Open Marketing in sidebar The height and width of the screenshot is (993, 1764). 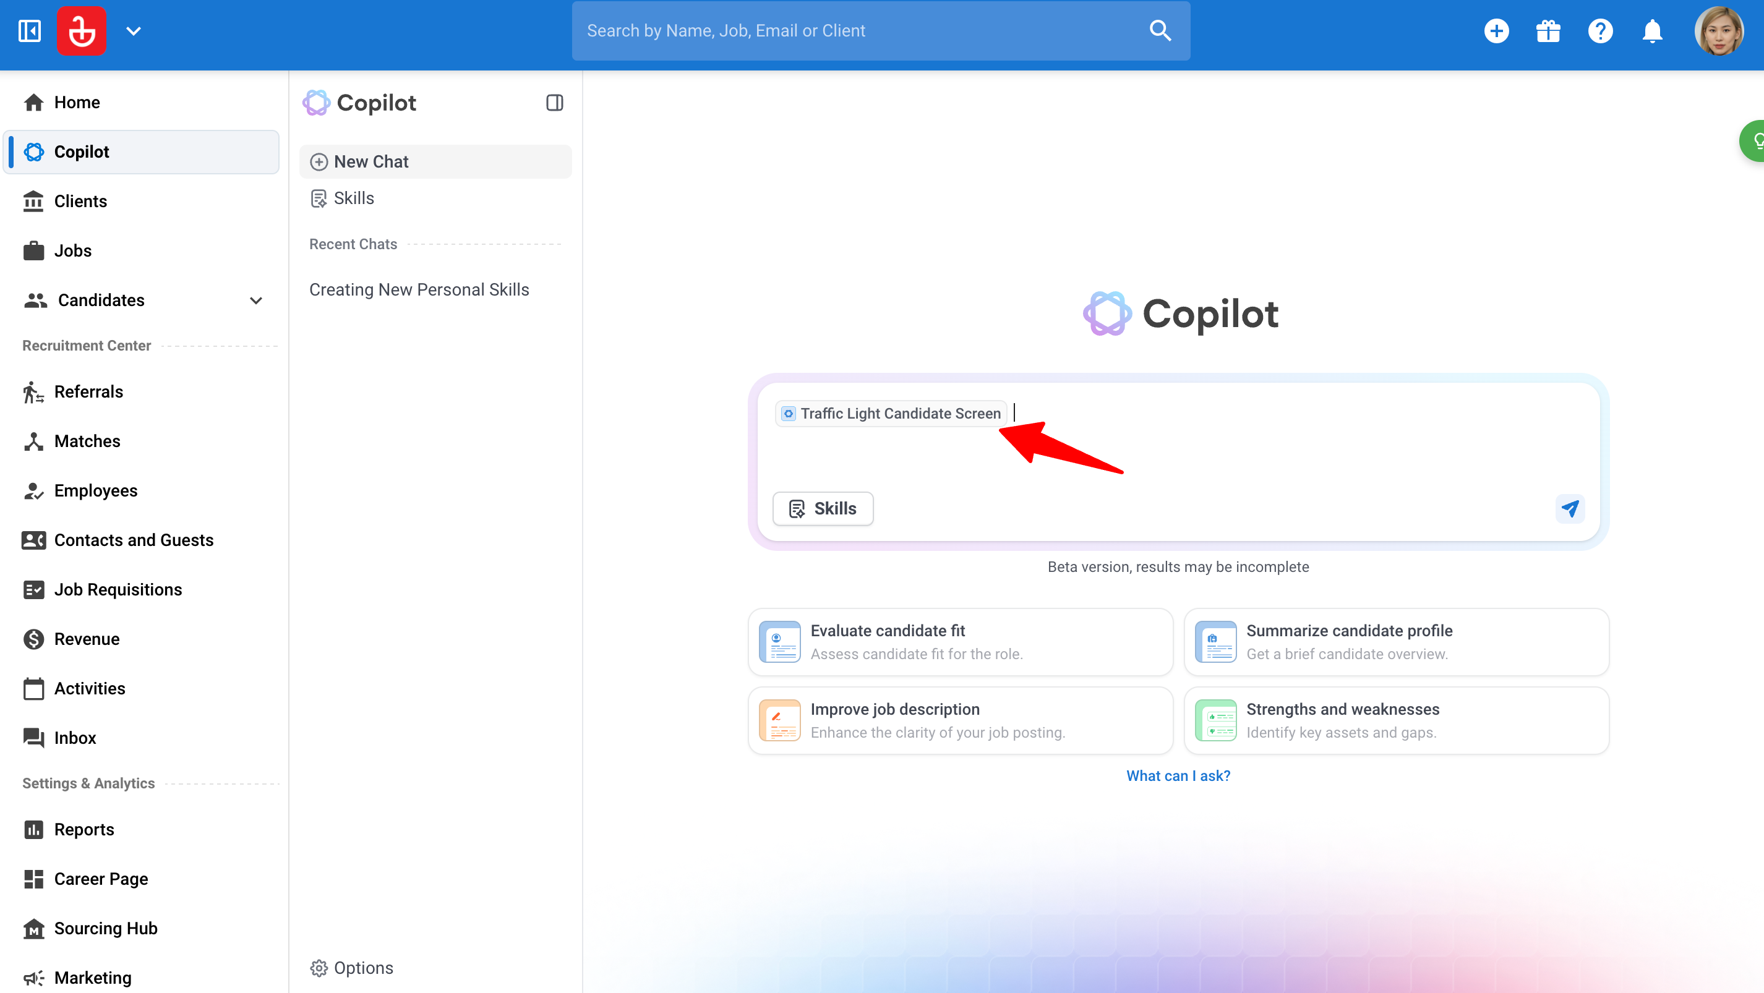[141, 978]
